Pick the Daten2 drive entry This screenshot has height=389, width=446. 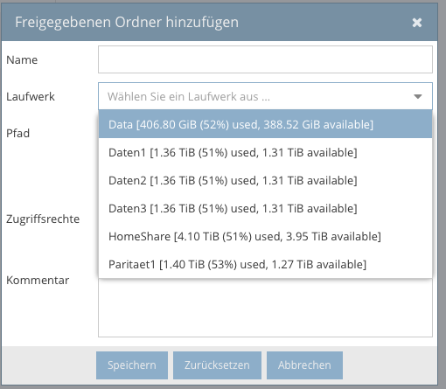point(265,180)
